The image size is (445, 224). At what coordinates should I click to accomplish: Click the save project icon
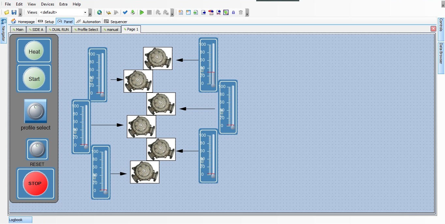coord(14,12)
